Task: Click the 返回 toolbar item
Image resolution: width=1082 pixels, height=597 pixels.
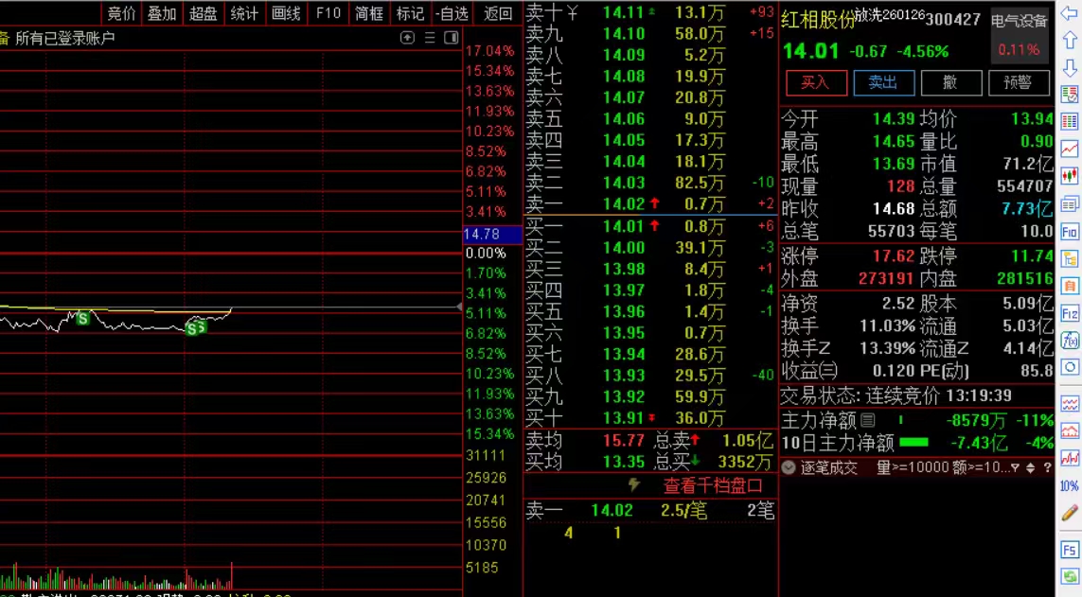Action: tap(498, 13)
